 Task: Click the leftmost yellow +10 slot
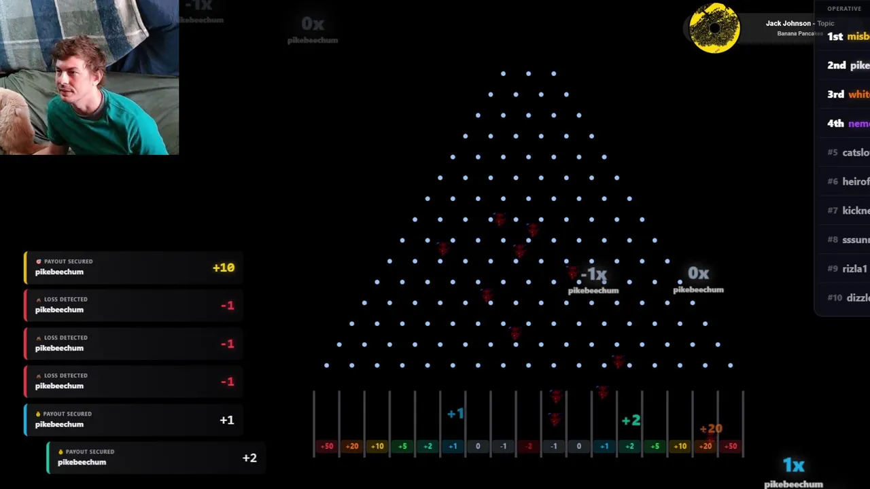coord(377,446)
